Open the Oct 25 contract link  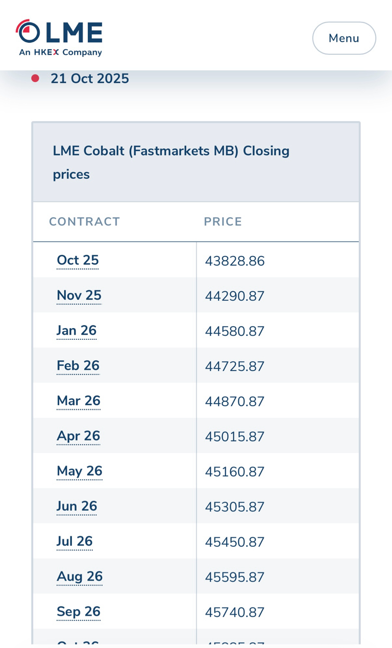(x=78, y=261)
